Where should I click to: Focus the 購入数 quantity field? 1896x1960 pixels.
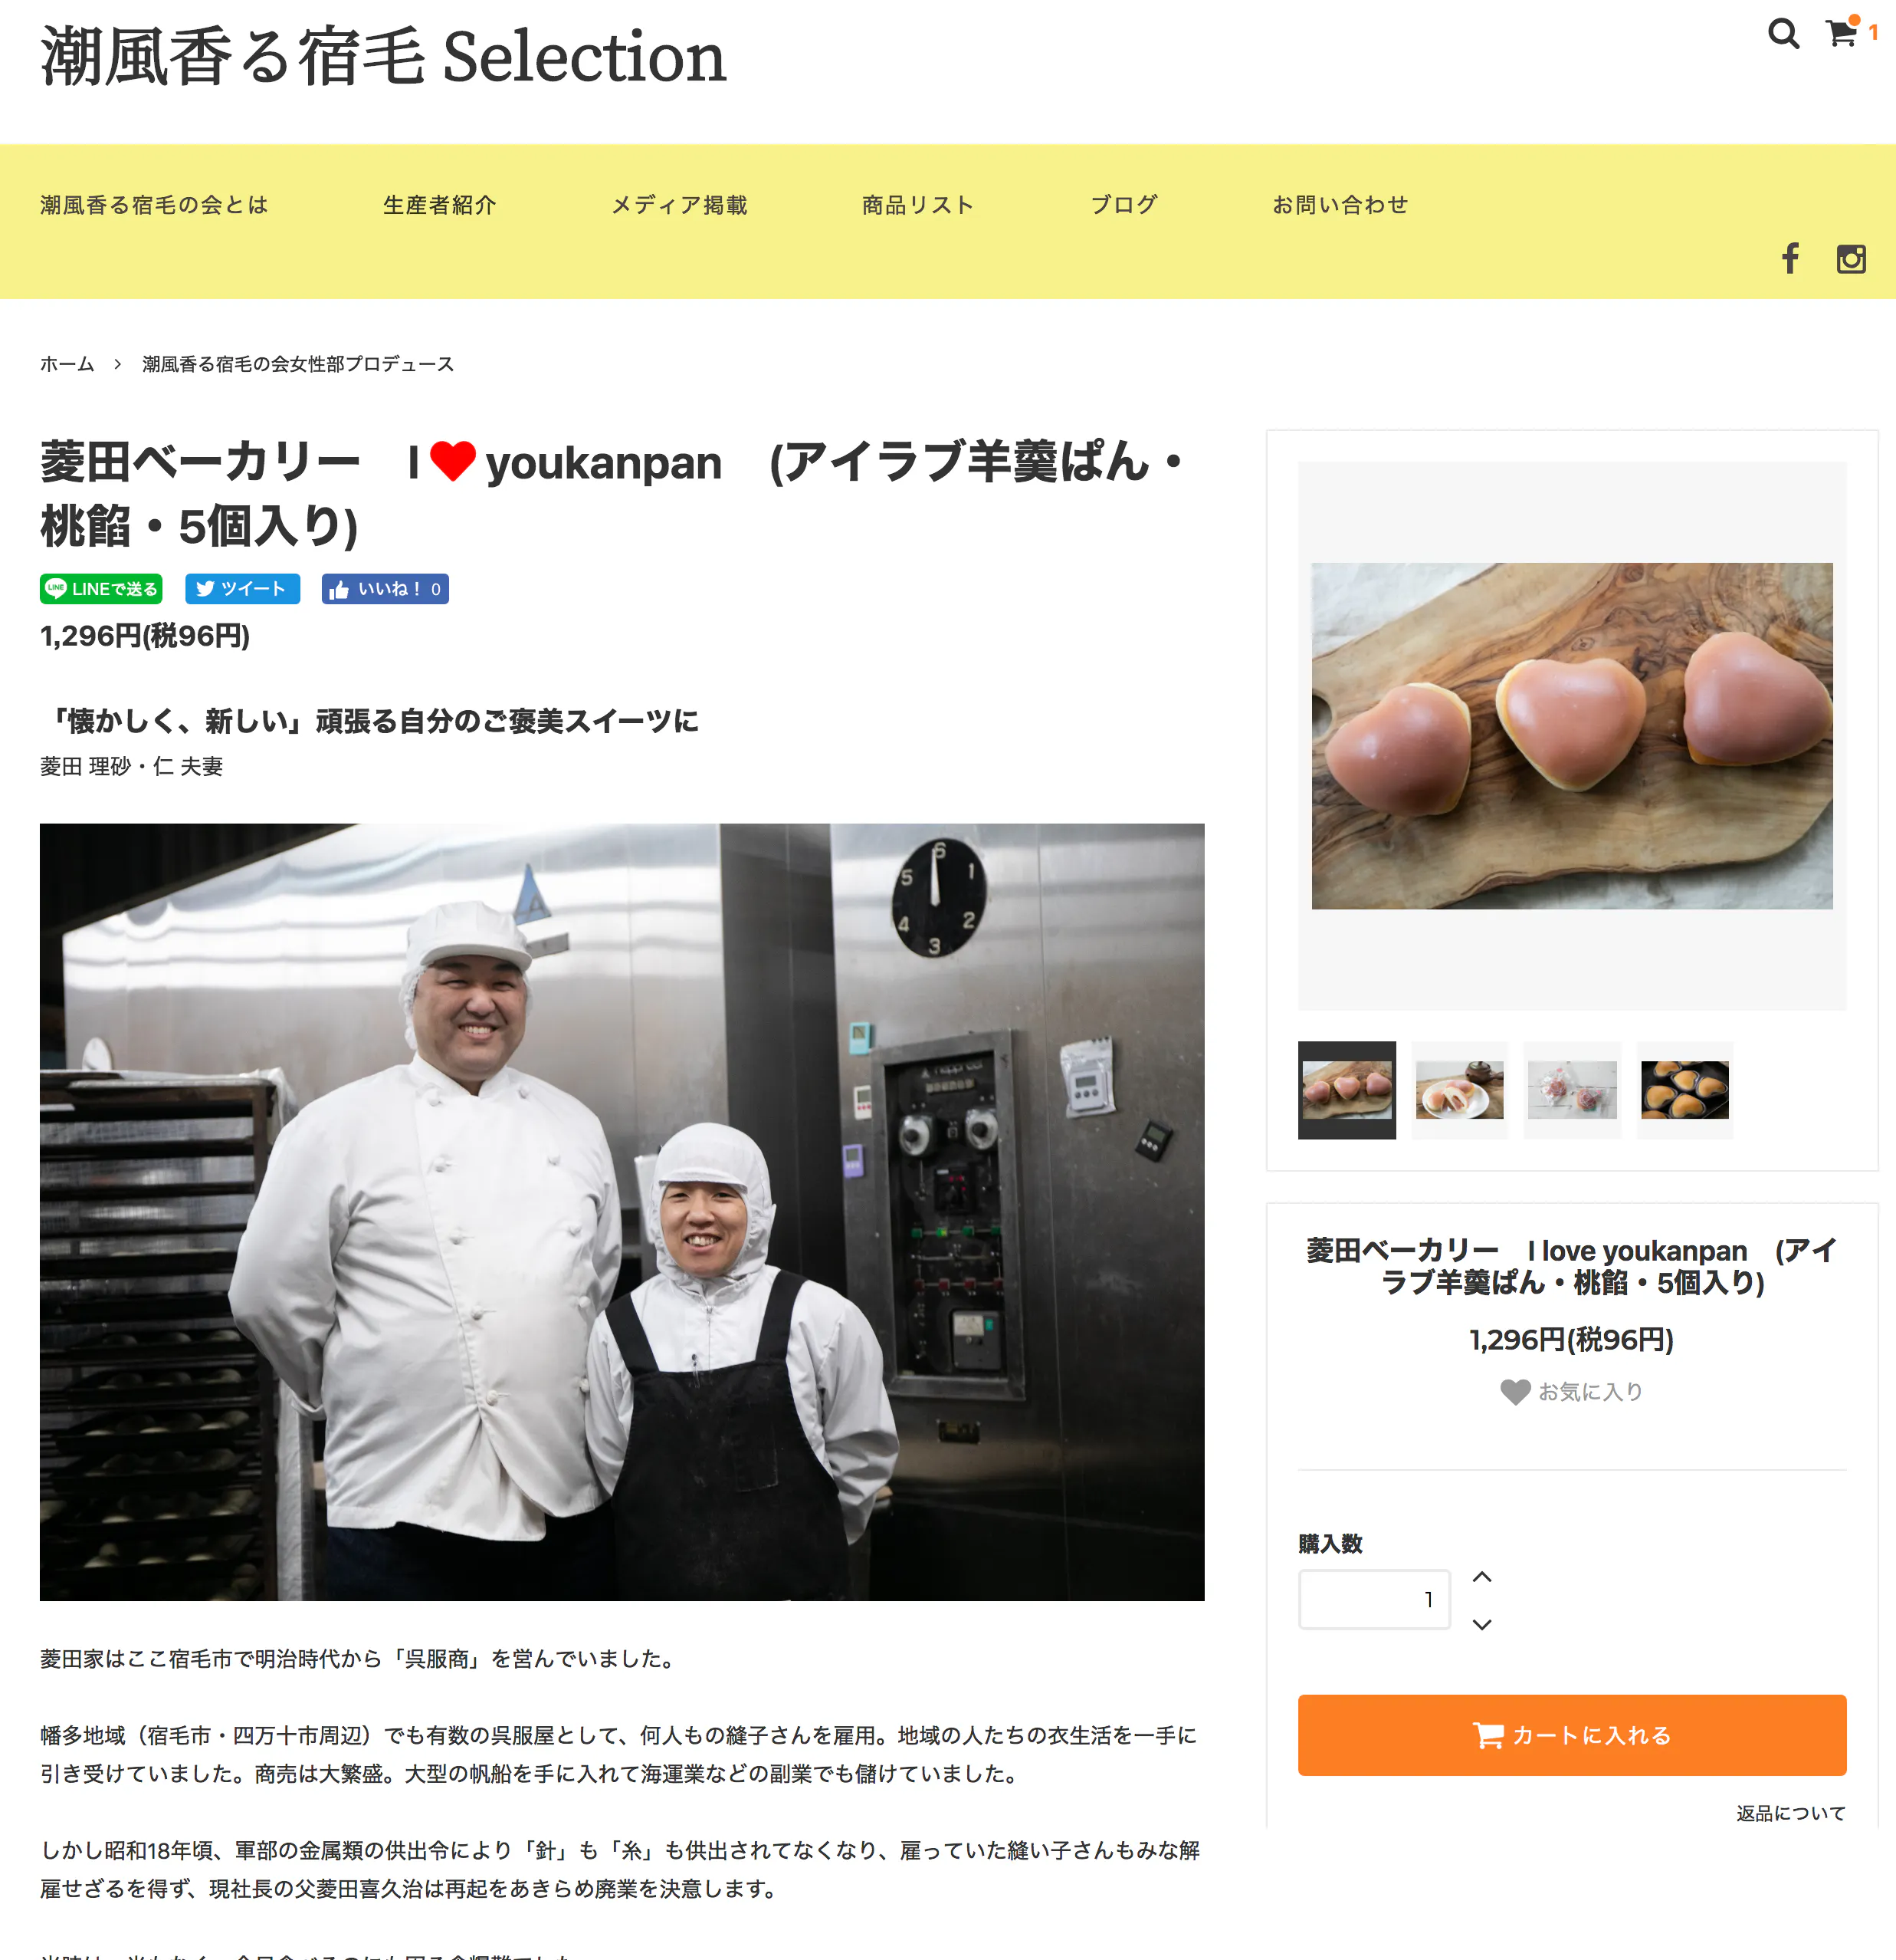pos(1373,1599)
